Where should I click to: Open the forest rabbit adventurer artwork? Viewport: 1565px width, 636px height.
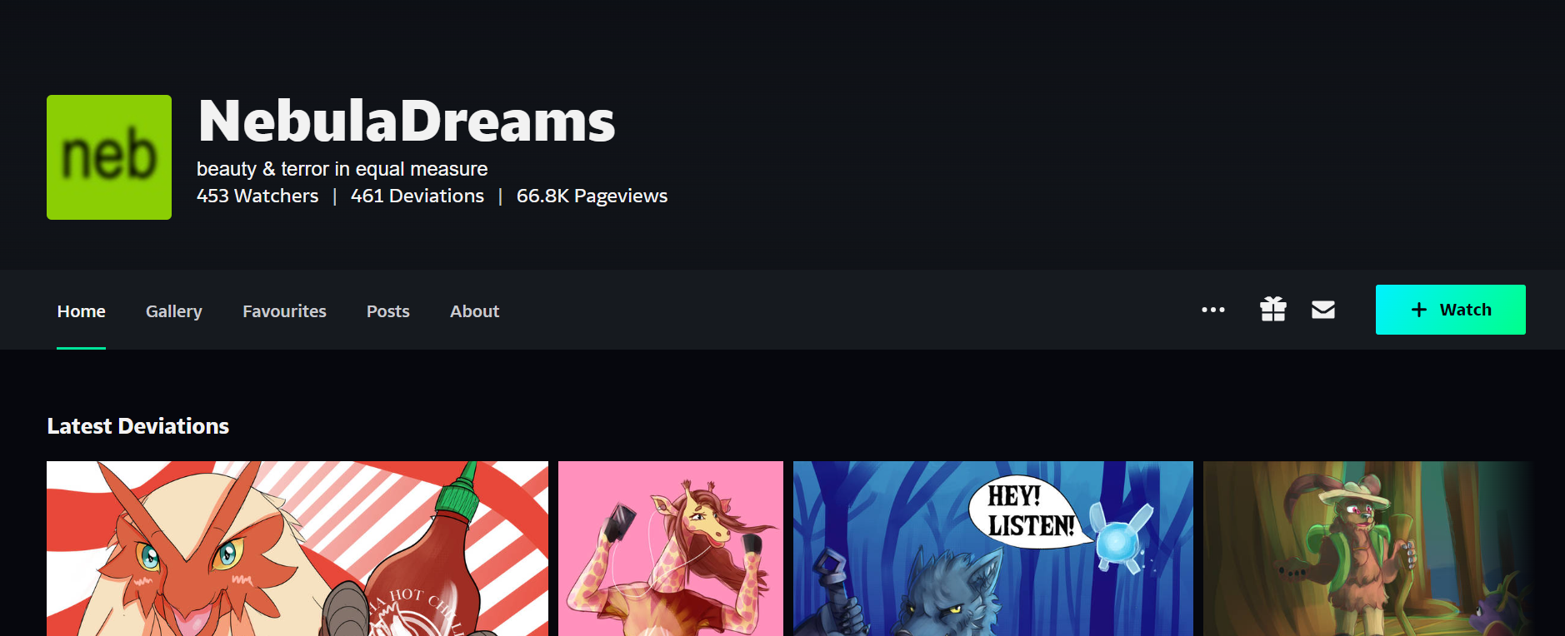[1367, 549]
